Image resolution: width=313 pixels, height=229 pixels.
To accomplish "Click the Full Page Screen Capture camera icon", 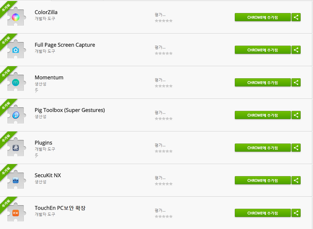I will [x=16, y=50].
